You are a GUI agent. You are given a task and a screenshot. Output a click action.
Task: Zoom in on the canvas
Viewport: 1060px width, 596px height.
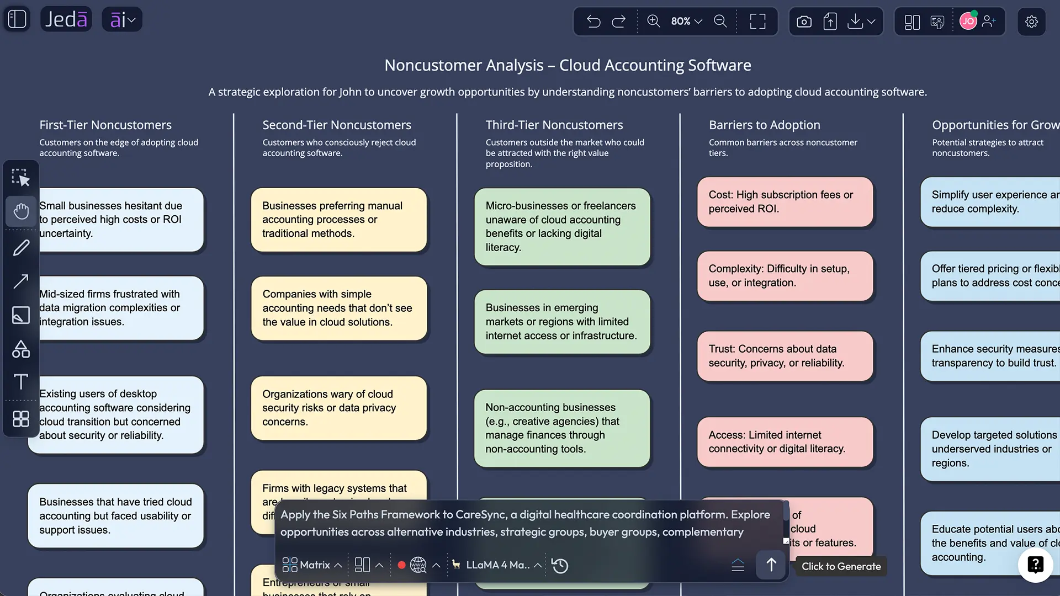(x=654, y=21)
